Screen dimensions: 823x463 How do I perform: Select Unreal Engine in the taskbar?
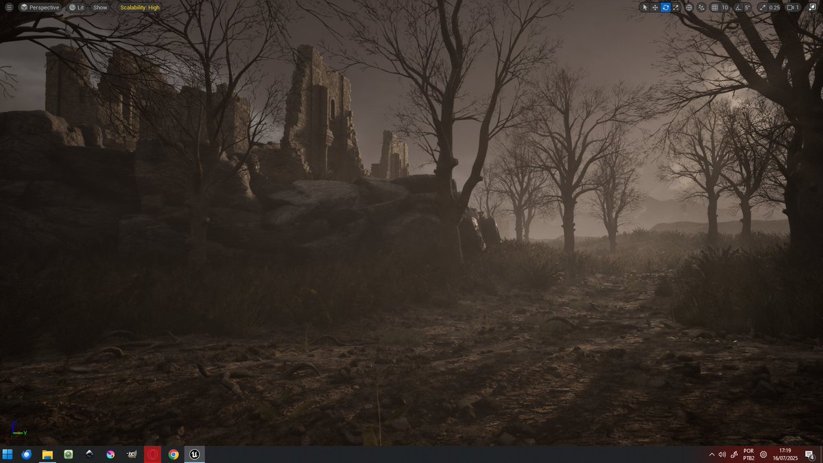pos(195,454)
